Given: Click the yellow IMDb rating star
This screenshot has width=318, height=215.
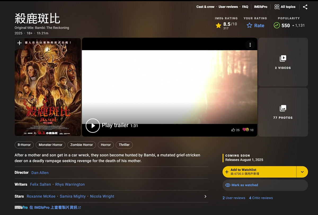Looking at the screenshot, I should (x=218, y=25).
